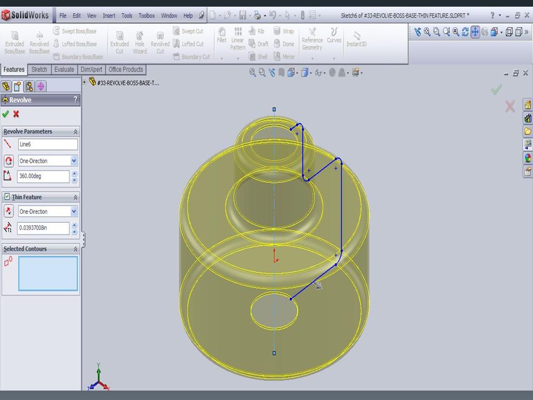Click Extruded Boss/Base tool

tap(14, 43)
